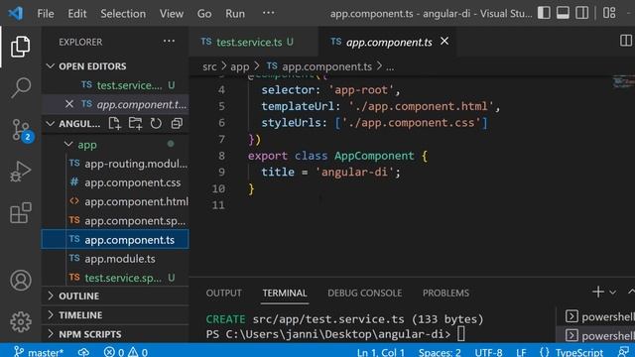Close app.component.ts in Open Editors list
This screenshot has height=357, width=635.
coord(69,104)
